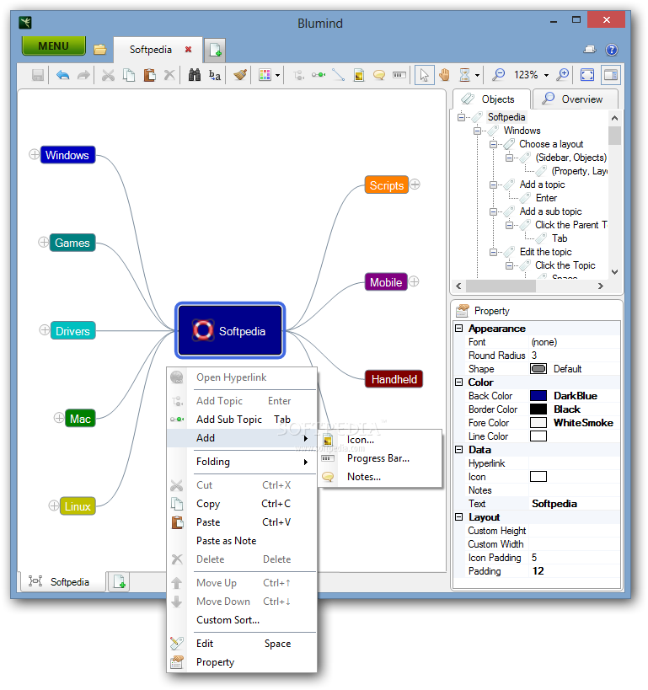Open the zoom percentage 123% dropdown

[546, 75]
